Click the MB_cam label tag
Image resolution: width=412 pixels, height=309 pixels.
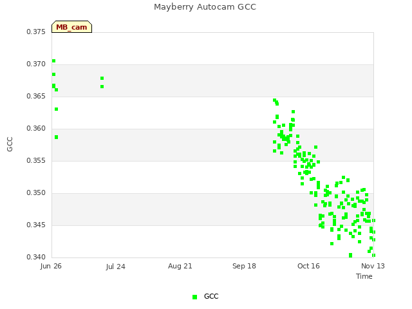[71, 27]
